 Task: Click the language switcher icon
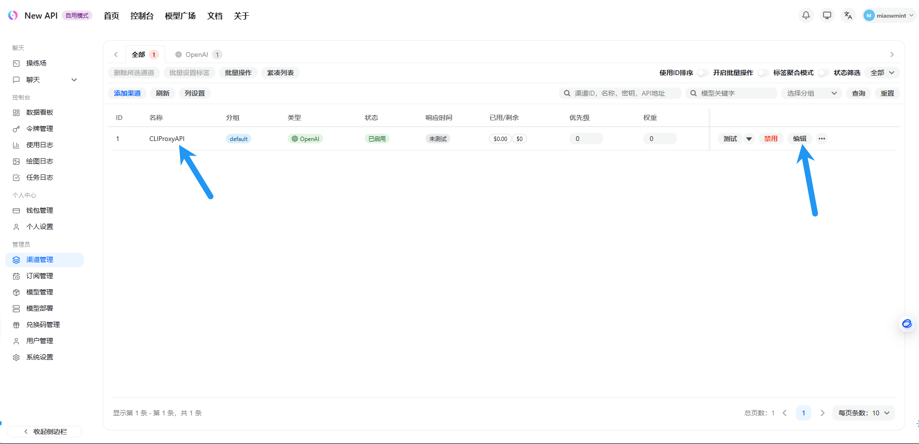pyautogui.click(x=848, y=15)
